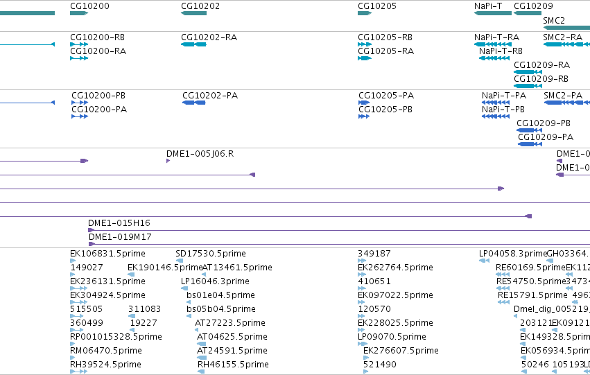Viewport: 590px width, 375px height.
Task: Click the CG10202 gene arrow glyph
Action: tap(194, 13)
